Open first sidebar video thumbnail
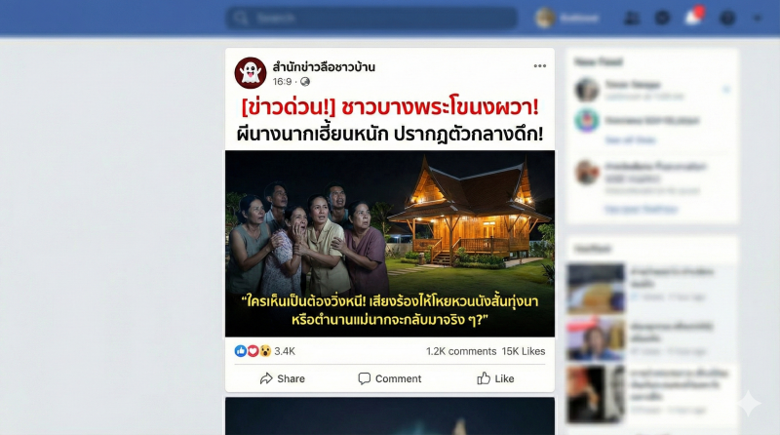780x435 pixels. (x=596, y=289)
